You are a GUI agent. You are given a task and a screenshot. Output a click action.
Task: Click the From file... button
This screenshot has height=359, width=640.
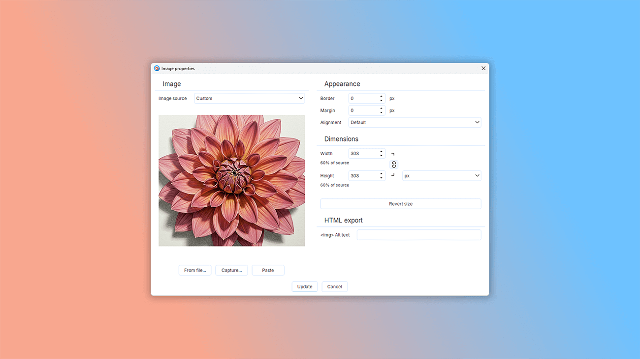point(194,270)
